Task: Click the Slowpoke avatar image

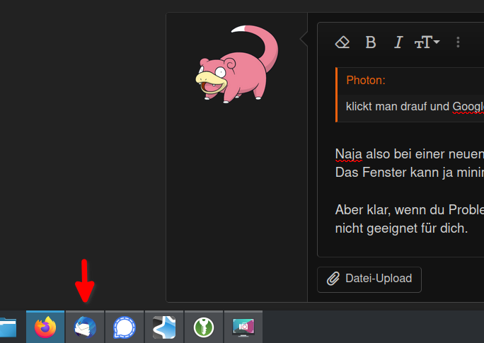Action: (x=237, y=64)
